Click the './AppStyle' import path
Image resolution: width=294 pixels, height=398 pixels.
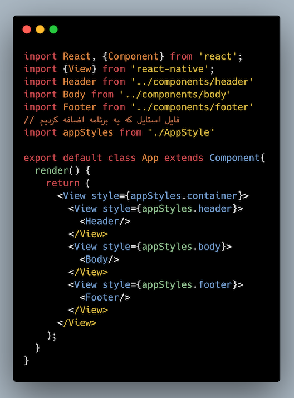182,132
